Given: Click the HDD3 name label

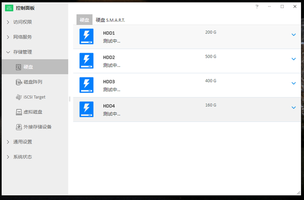Looking at the screenshot, I should 109,82.
